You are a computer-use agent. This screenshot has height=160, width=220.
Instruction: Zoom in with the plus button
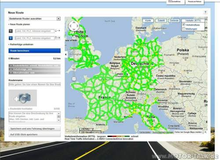coord(74,38)
